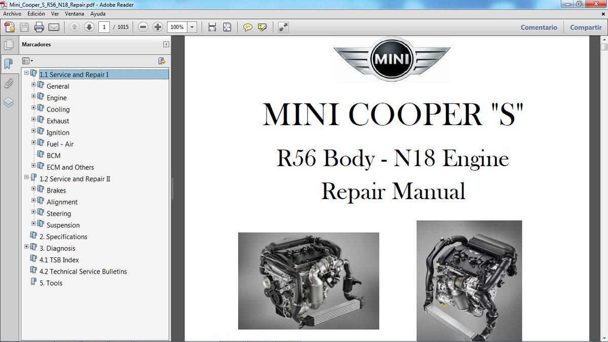The height and width of the screenshot is (342, 608).
Task: Click the Create PDF online toolbar icon
Action: tap(10, 27)
